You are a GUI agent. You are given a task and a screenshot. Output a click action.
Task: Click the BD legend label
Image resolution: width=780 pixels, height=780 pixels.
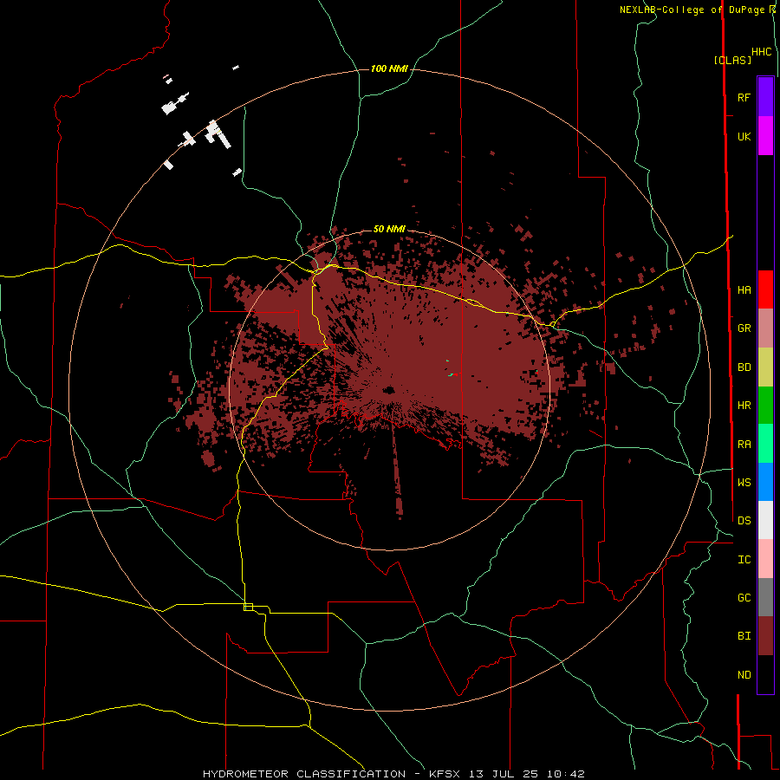(x=744, y=367)
